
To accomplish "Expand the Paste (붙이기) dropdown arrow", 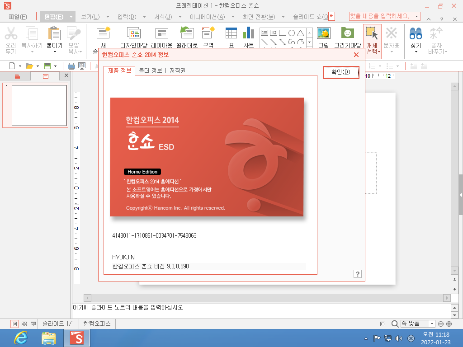I will point(55,52).
